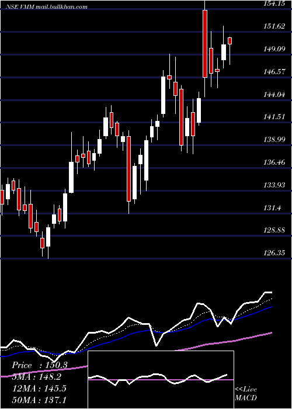Screen dimensions: 292x409
Task: Click the last red candle at chart's right end
Action: click(230, 41)
